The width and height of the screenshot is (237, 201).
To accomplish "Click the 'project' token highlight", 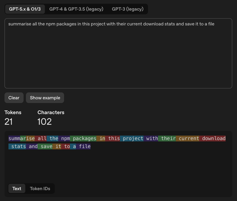I will click(132, 139).
